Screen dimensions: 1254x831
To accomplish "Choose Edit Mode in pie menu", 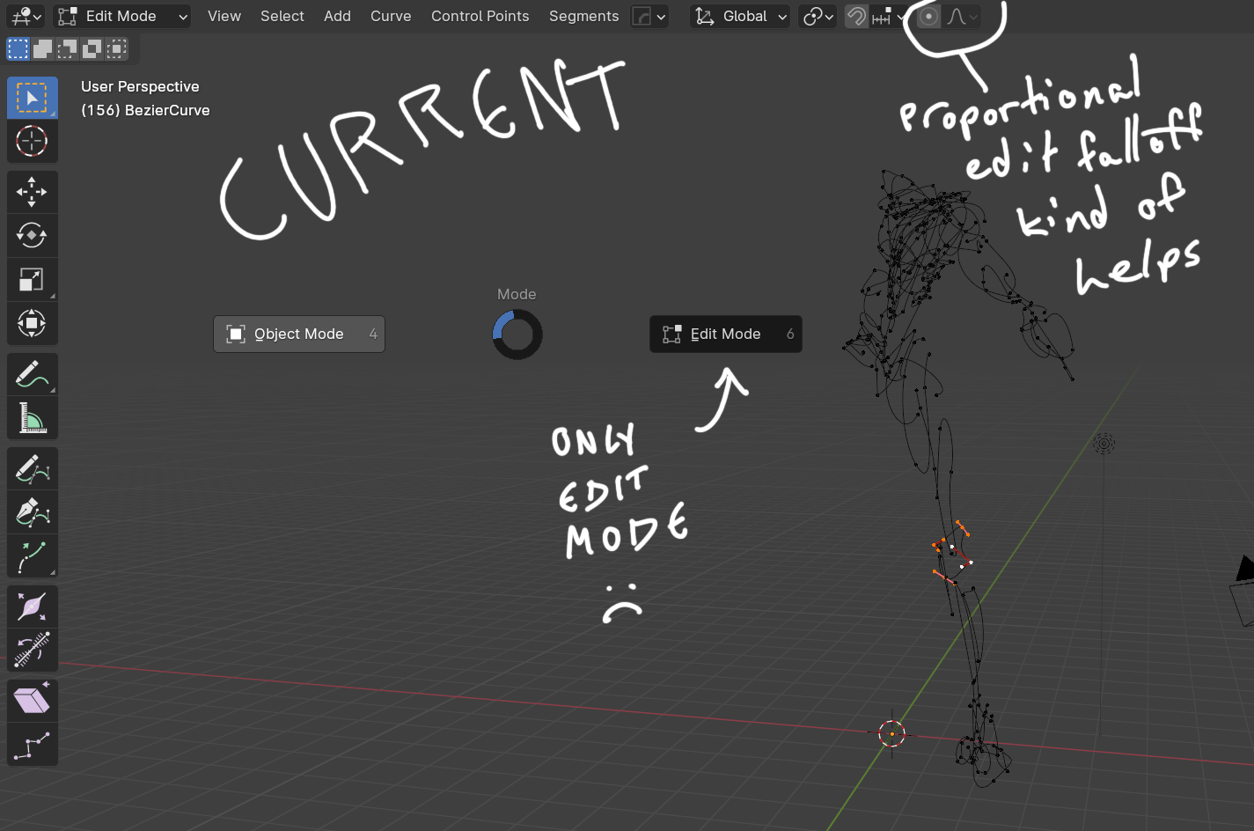I will (726, 334).
